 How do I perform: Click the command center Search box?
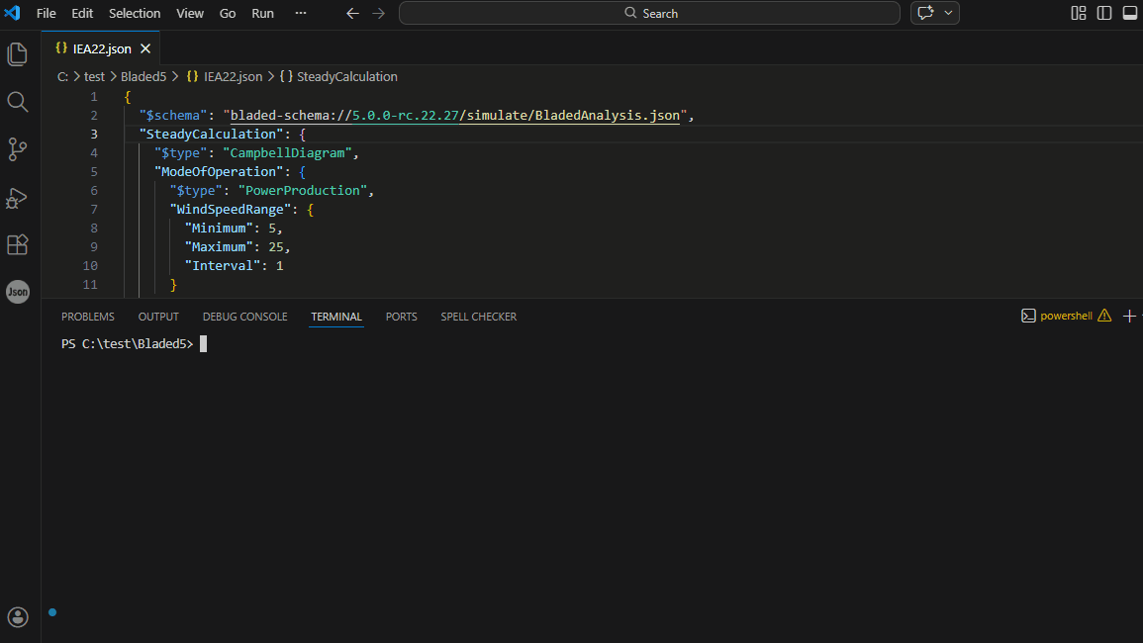[649, 13]
